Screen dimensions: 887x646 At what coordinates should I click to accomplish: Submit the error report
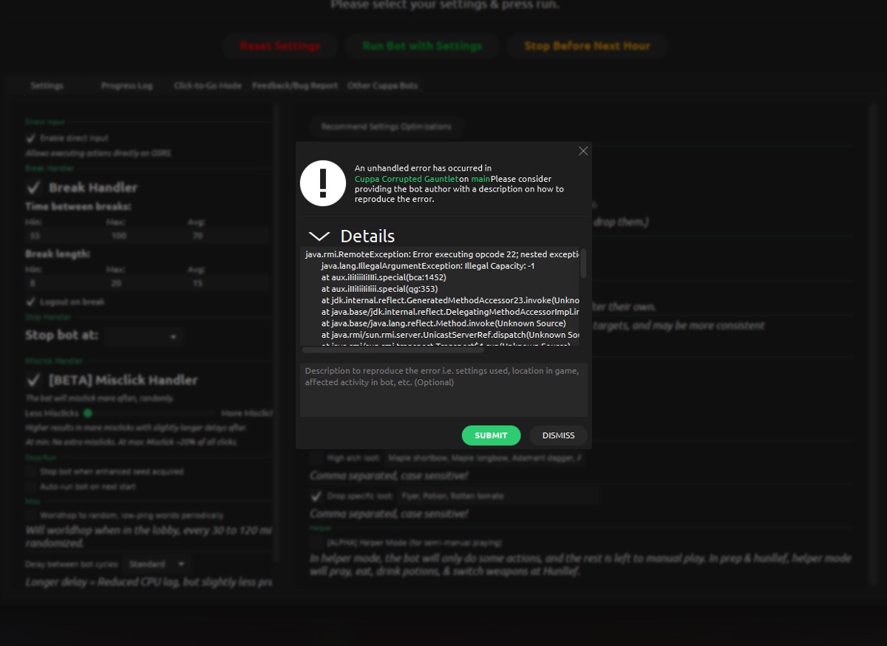[491, 435]
